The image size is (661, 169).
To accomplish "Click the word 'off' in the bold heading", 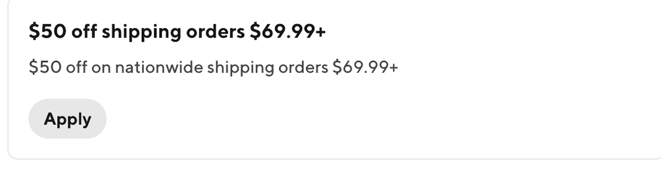I will point(84,32).
